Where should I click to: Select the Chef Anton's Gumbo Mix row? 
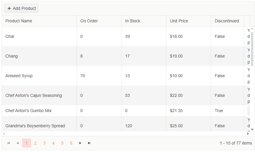click(28, 111)
